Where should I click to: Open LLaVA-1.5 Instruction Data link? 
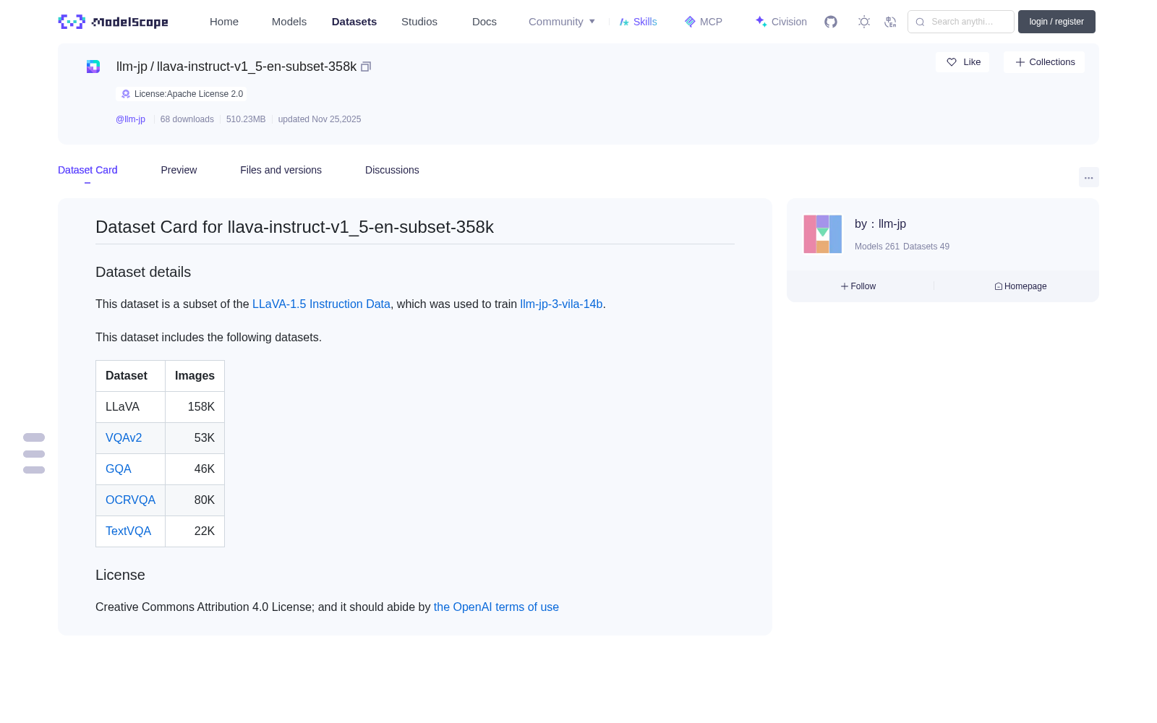[321, 304]
